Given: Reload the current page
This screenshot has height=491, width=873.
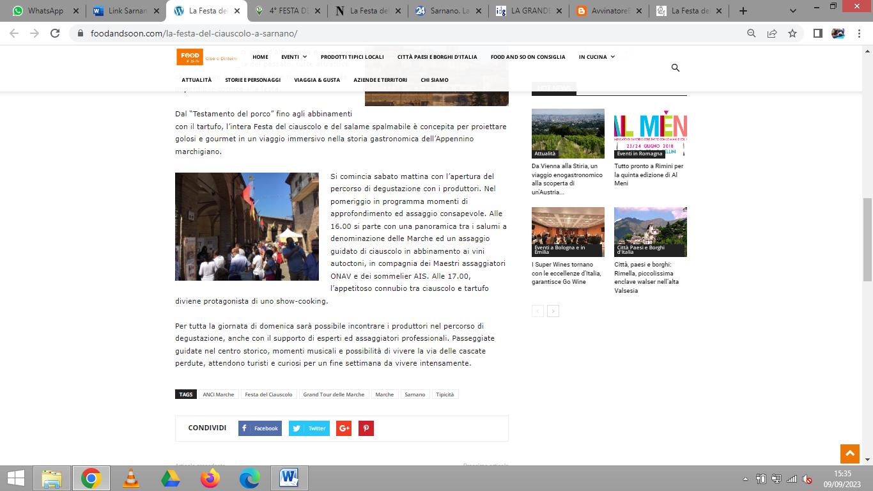Looking at the screenshot, I should pos(55,33).
